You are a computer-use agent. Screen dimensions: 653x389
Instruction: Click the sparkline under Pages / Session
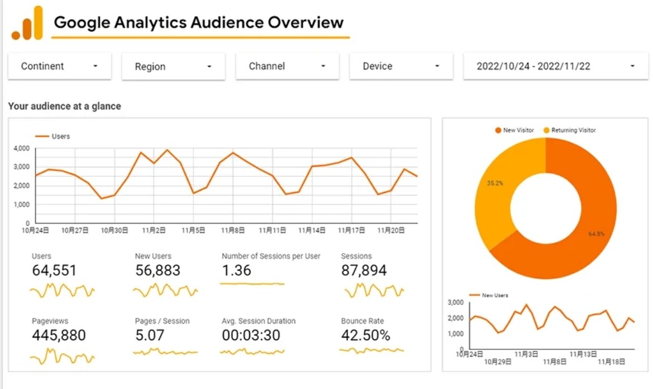[165, 352]
